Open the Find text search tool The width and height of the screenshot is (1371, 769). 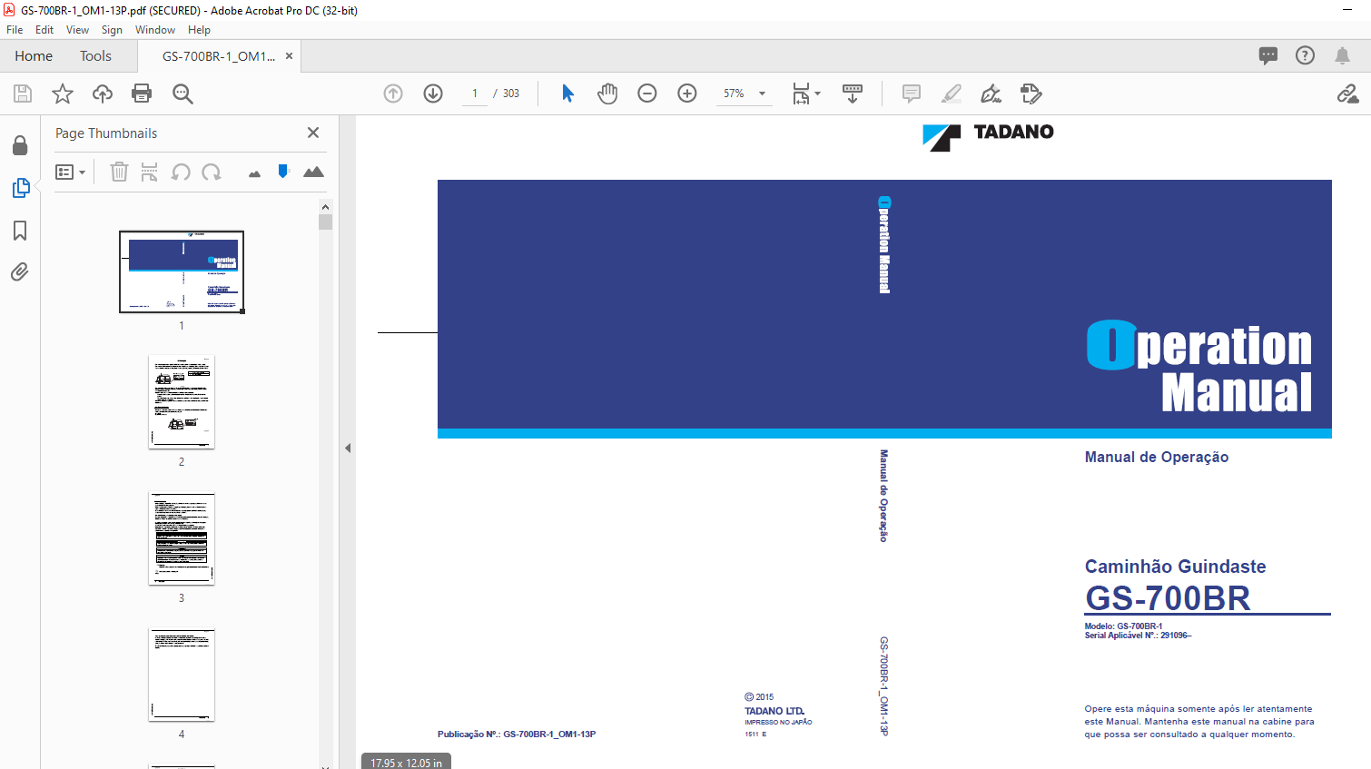tap(182, 94)
